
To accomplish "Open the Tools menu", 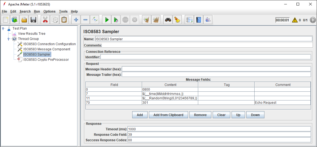I will pyautogui.click(x=63, y=11).
